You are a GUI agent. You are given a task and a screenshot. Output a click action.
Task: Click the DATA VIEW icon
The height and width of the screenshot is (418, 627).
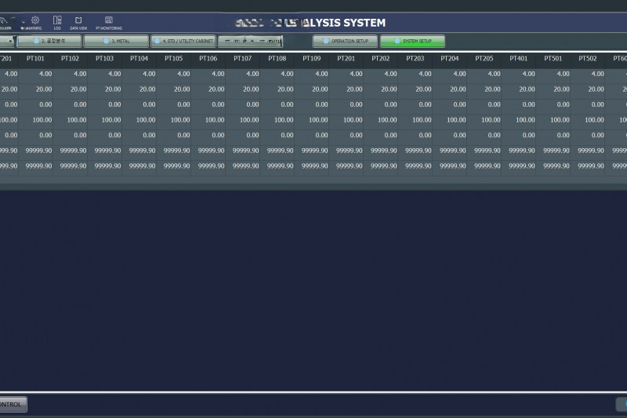pyautogui.click(x=78, y=22)
